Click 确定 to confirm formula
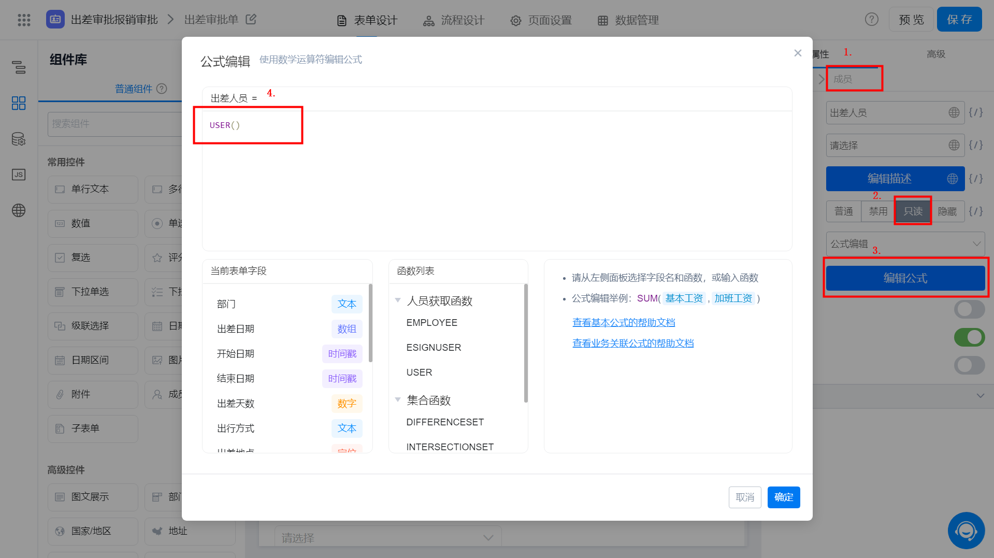The width and height of the screenshot is (994, 558). click(x=784, y=497)
